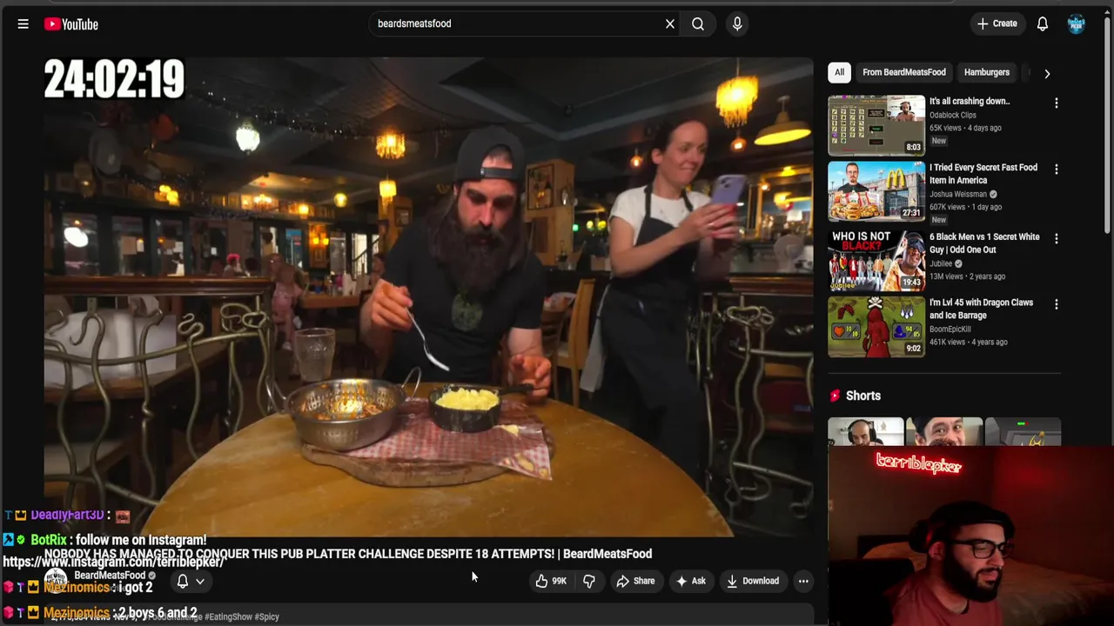Click the Shorts section heading
Viewport: 1114px width, 626px height.
[x=863, y=396]
